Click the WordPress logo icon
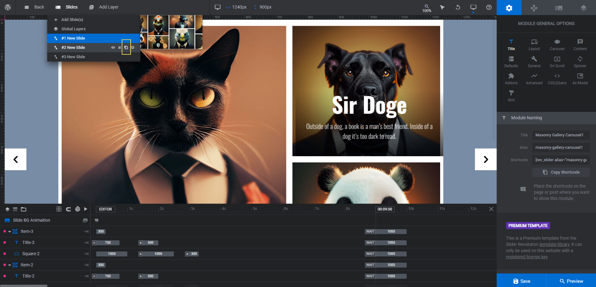Viewport: 596px width, 287px height. point(8,7)
